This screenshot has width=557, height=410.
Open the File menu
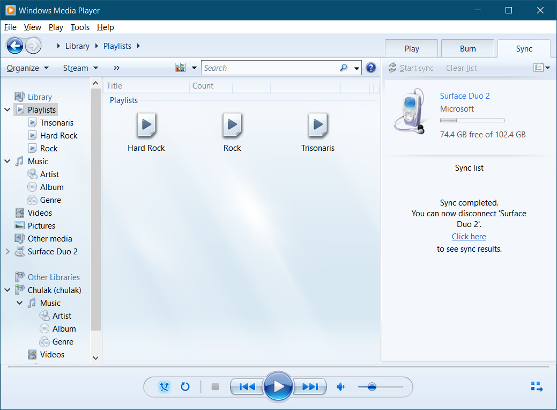pyautogui.click(x=10, y=27)
